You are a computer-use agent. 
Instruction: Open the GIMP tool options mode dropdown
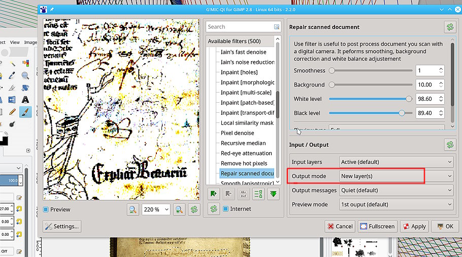[11, 168]
